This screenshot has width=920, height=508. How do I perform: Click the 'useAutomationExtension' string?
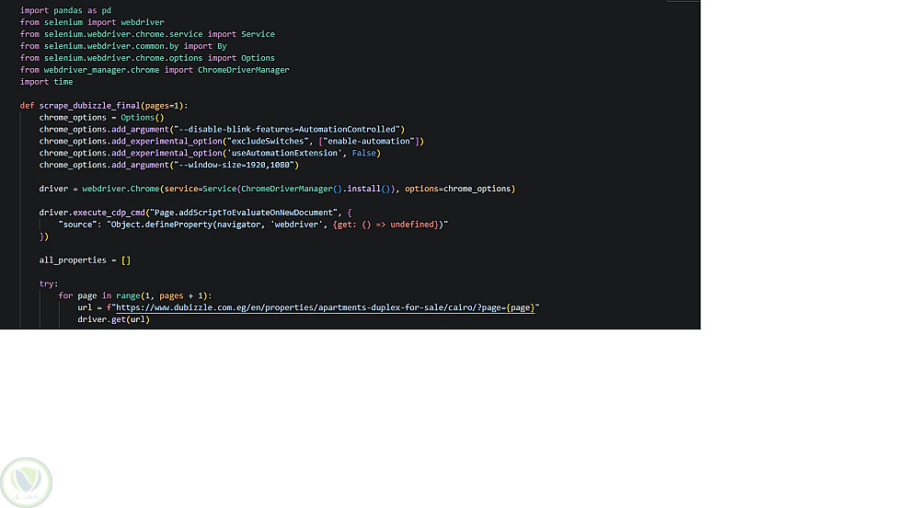tap(284, 153)
